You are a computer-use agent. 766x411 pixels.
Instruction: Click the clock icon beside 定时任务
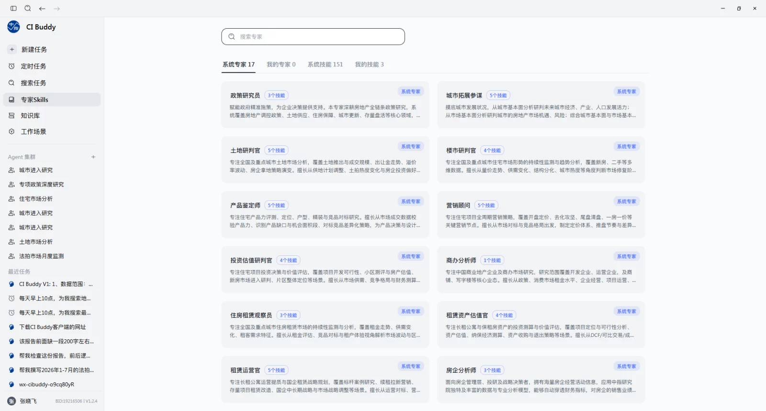point(11,66)
